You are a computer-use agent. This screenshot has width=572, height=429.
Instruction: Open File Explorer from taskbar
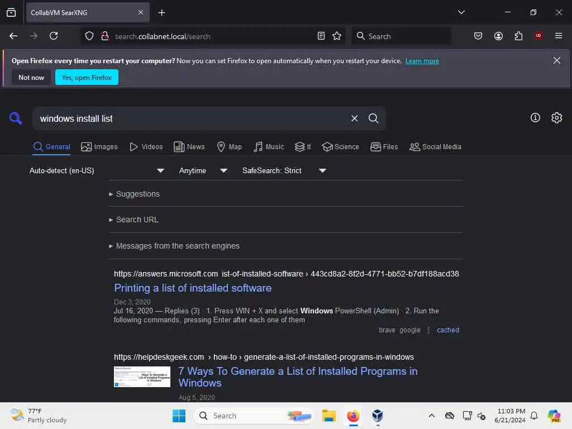[328, 416]
